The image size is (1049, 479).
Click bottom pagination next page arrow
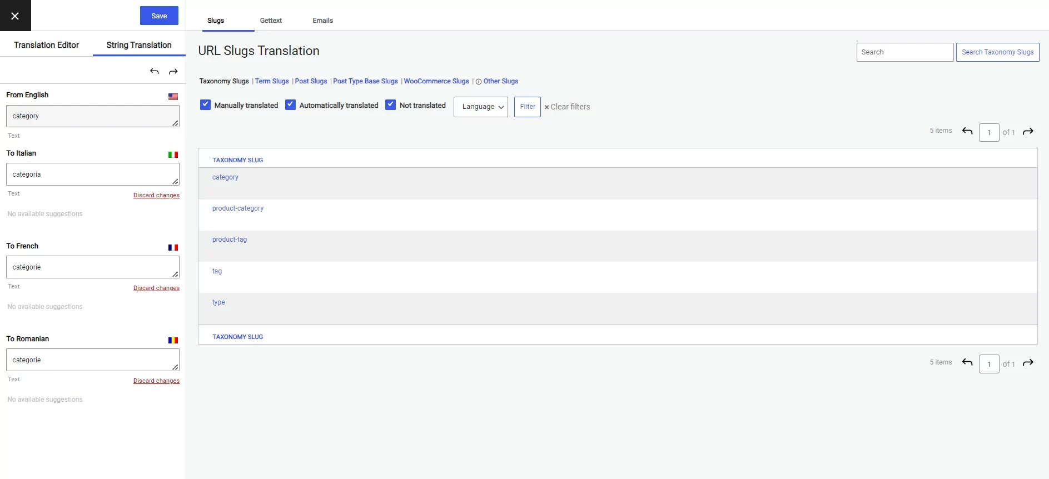point(1028,363)
